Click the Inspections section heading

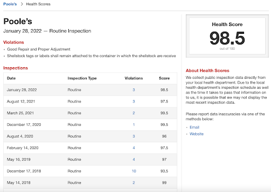[15, 68]
